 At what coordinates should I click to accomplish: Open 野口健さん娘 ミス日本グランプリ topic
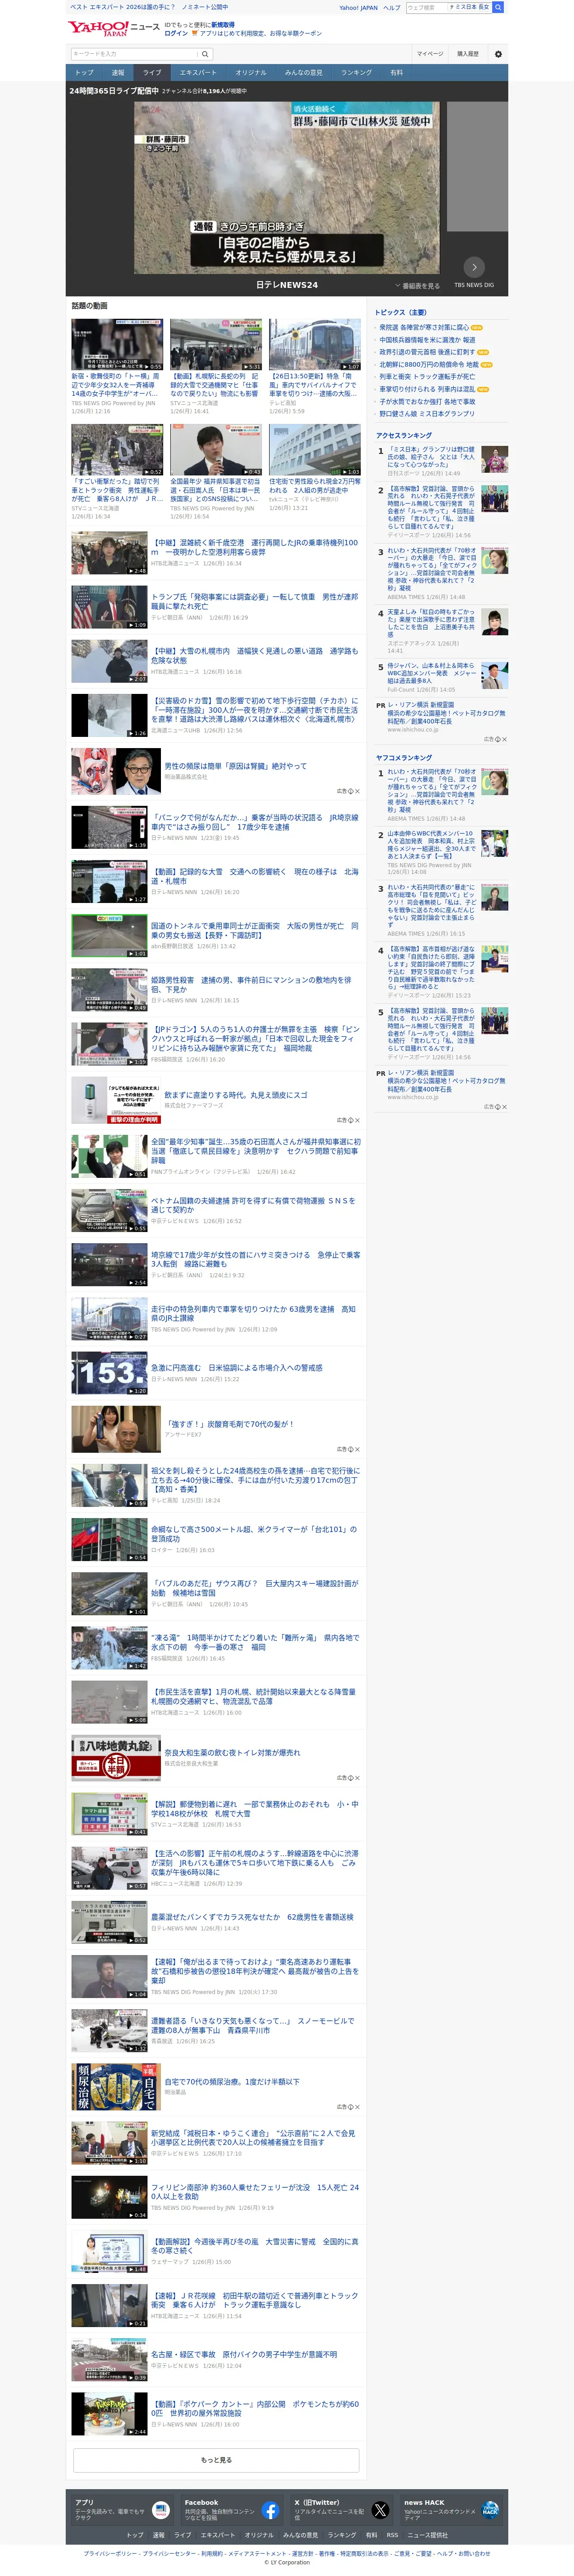tap(426, 414)
